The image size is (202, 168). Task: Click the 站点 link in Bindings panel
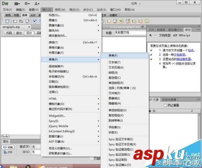[191, 50]
